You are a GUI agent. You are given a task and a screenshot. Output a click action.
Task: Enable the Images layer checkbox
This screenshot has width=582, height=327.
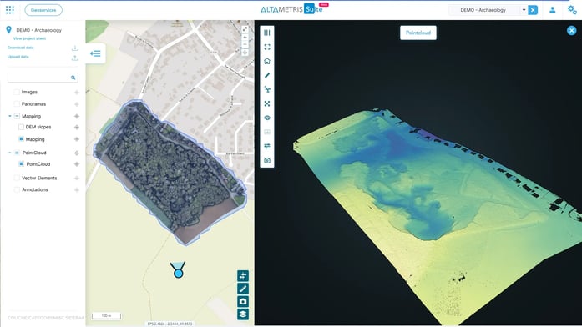point(17,92)
